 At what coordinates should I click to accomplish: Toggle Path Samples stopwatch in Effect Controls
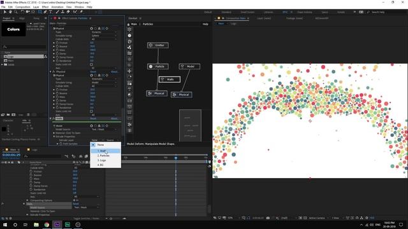(61, 144)
